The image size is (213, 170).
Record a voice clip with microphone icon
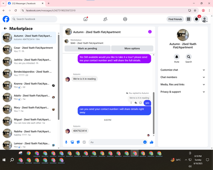click(66, 142)
